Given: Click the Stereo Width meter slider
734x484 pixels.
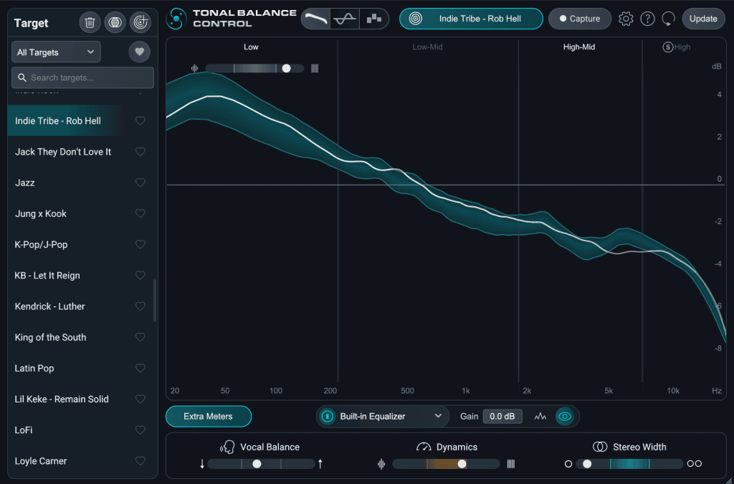Looking at the screenshot, I should click(x=629, y=464).
